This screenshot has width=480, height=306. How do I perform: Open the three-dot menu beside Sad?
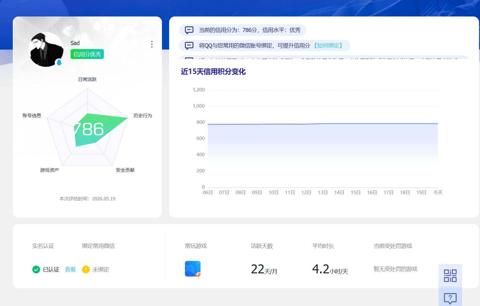[152, 44]
